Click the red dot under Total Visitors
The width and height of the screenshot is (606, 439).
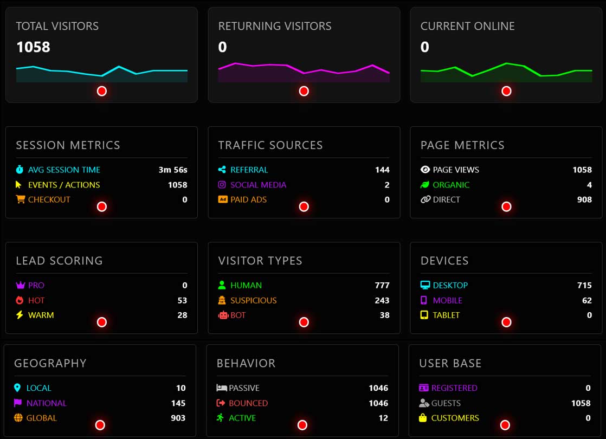point(102,91)
